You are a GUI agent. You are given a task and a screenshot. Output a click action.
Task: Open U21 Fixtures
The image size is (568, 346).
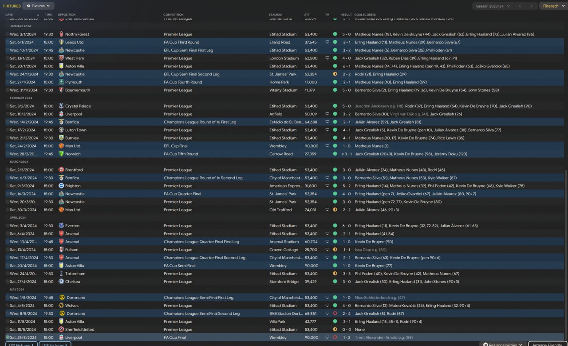[x=21, y=344]
